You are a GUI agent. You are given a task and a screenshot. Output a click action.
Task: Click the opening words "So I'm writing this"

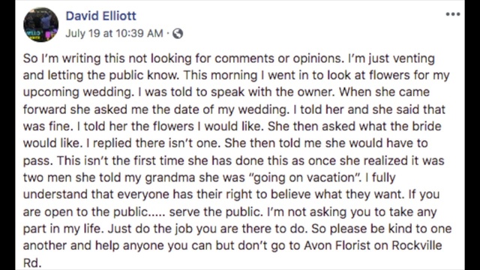(73, 58)
